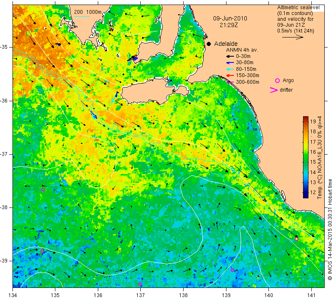Click the 0.5m/s velocity scale arrow

(293, 37)
